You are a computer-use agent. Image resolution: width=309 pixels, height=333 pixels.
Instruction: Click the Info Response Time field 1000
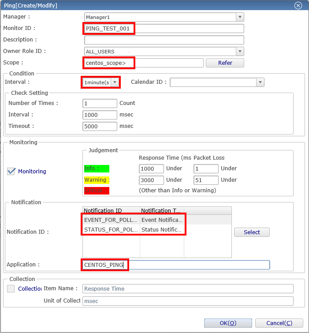[151, 168]
